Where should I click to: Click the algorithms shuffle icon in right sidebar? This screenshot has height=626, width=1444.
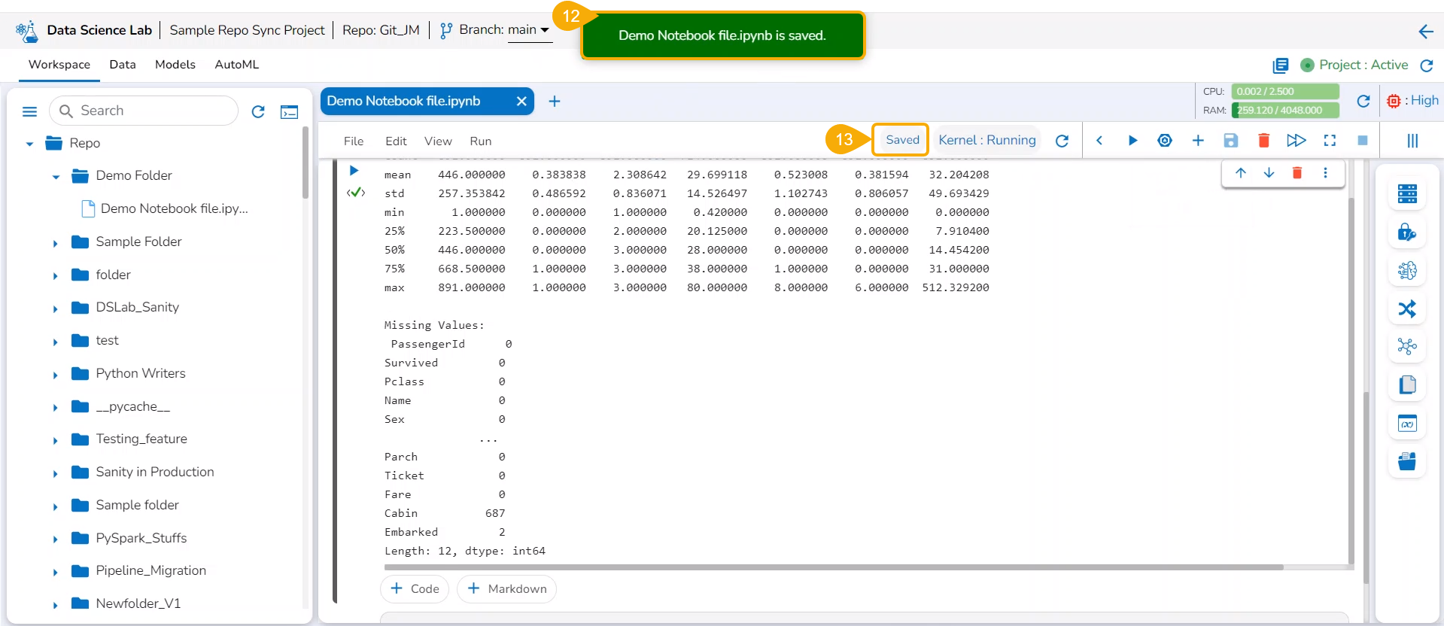pyautogui.click(x=1406, y=309)
